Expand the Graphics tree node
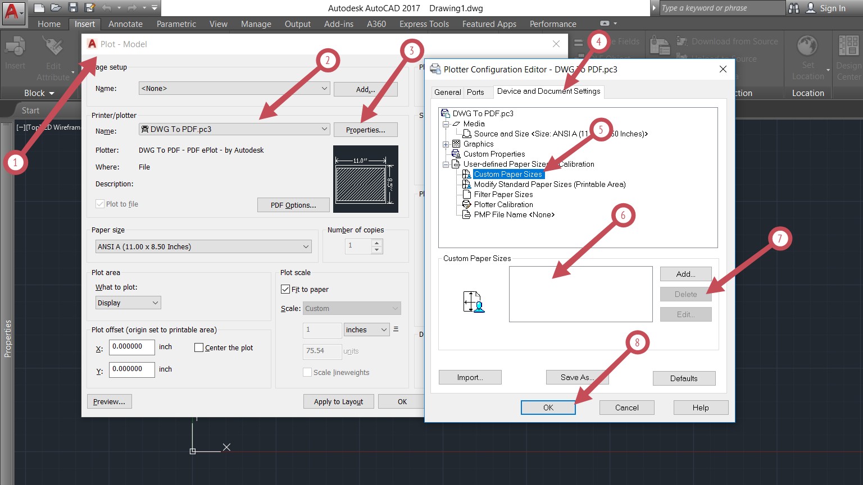The width and height of the screenshot is (863, 485). pyautogui.click(x=446, y=144)
